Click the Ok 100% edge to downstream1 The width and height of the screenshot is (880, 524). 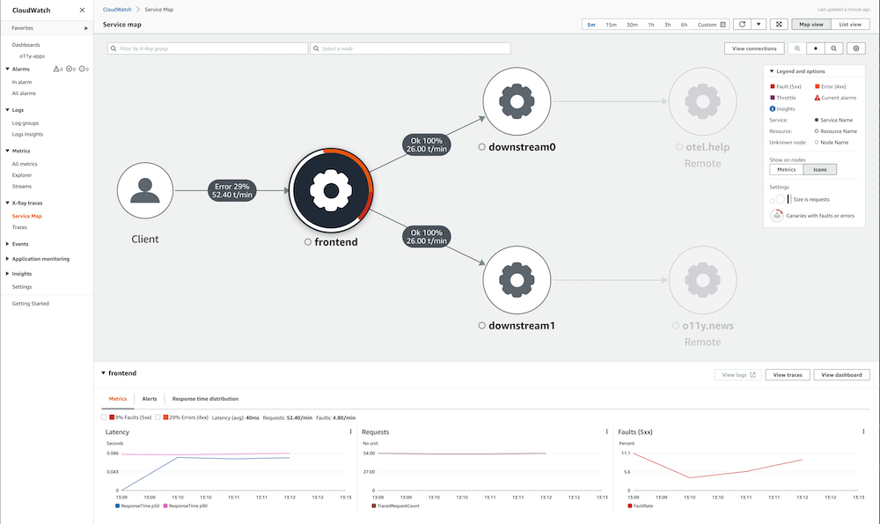pos(427,236)
